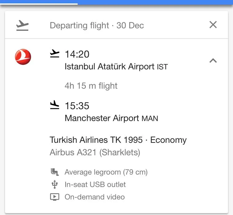Image resolution: width=233 pixels, height=215 pixels.
Task: Click the seat legroom icon
Action: tap(55, 172)
